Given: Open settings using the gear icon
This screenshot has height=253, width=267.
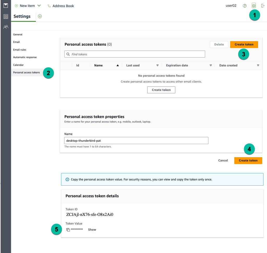Looking at the screenshot, I should click(254, 5).
